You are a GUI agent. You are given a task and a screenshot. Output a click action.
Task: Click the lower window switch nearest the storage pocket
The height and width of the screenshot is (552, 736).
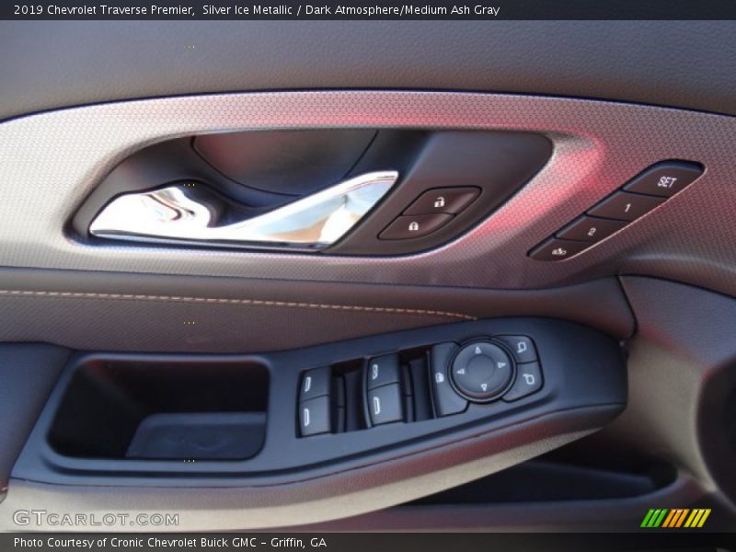315,417
